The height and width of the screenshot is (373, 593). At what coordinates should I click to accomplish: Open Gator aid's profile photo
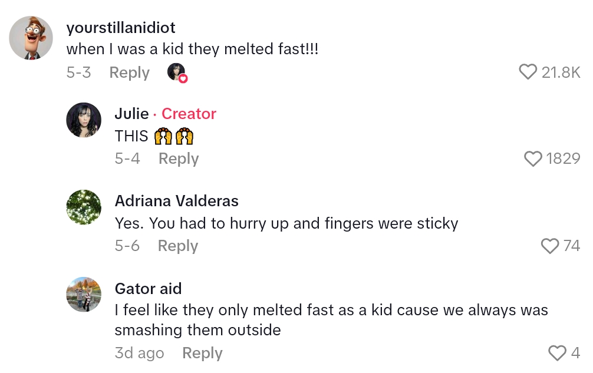83,294
